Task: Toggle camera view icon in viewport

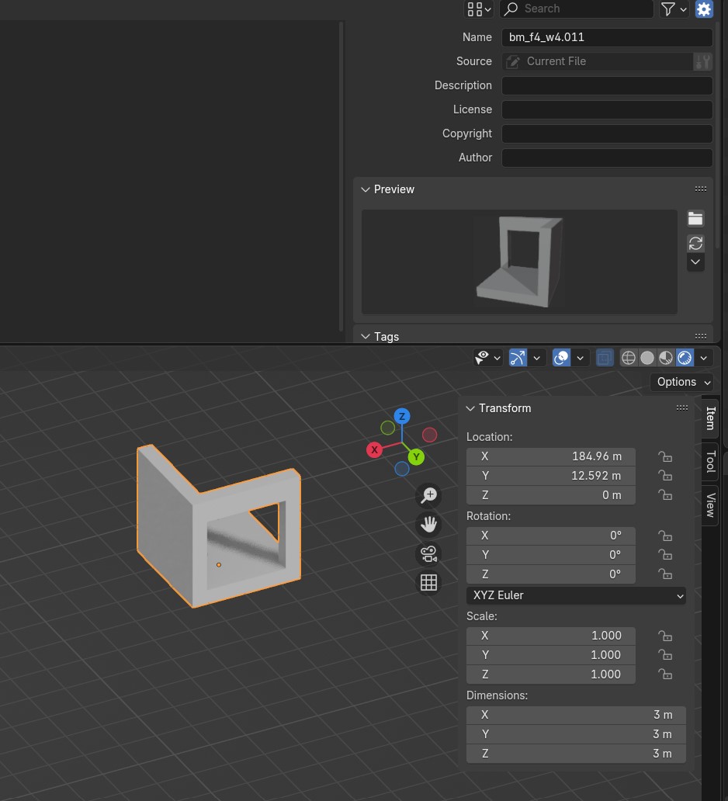Action: (x=428, y=553)
